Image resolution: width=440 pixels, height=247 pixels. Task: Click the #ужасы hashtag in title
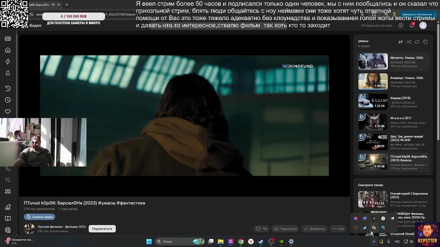(107, 203)
